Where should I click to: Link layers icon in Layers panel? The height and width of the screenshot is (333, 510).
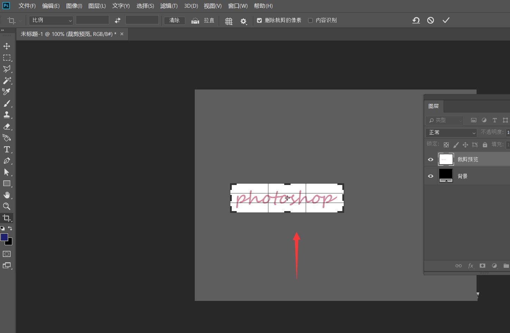click(x=458, y=266)
